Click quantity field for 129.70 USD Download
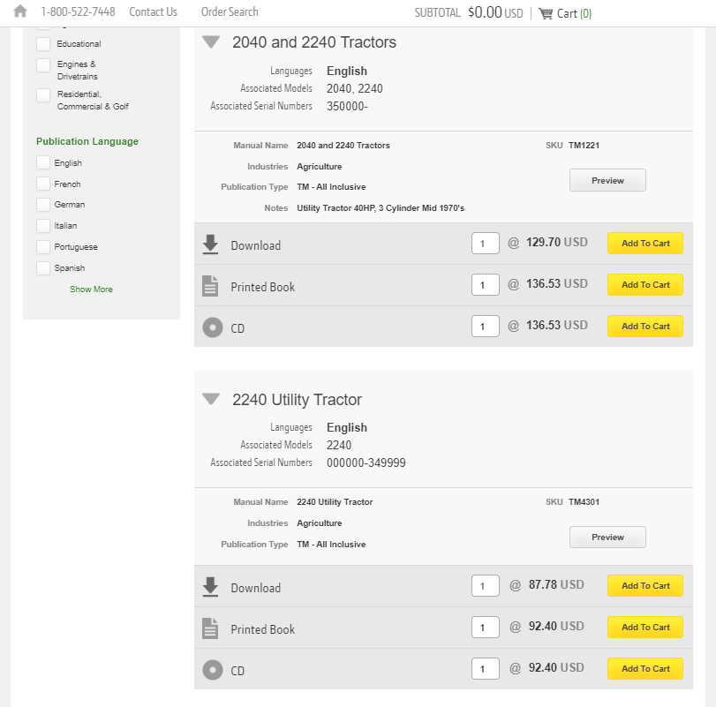The width and height of the screenshot is (716, 707). (x=486, y=244)
